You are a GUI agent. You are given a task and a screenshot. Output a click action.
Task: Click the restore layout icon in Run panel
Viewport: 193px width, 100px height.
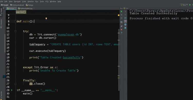[x=121, y=22]
